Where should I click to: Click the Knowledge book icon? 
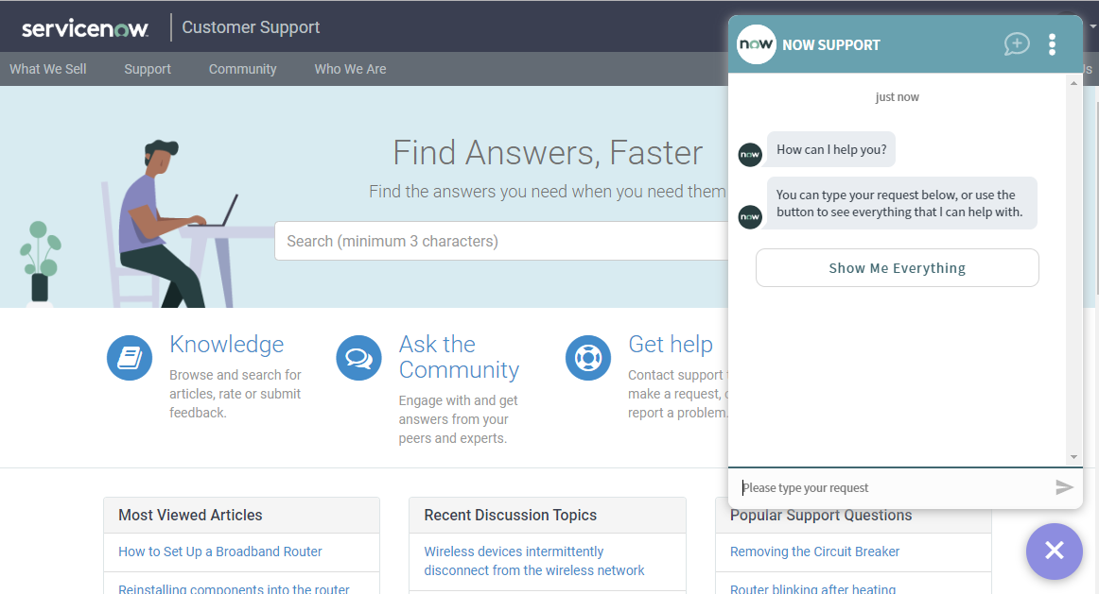click(130, 358)
